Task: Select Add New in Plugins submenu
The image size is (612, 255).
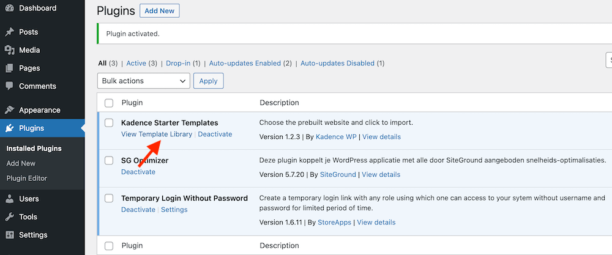Action: click(x=21, y=163)
